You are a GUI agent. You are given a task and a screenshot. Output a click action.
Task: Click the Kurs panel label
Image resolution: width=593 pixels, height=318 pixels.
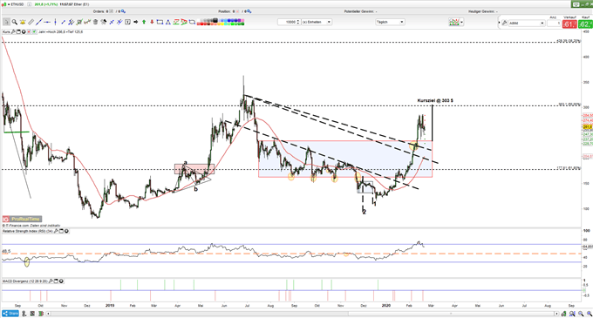pos(6,32)
